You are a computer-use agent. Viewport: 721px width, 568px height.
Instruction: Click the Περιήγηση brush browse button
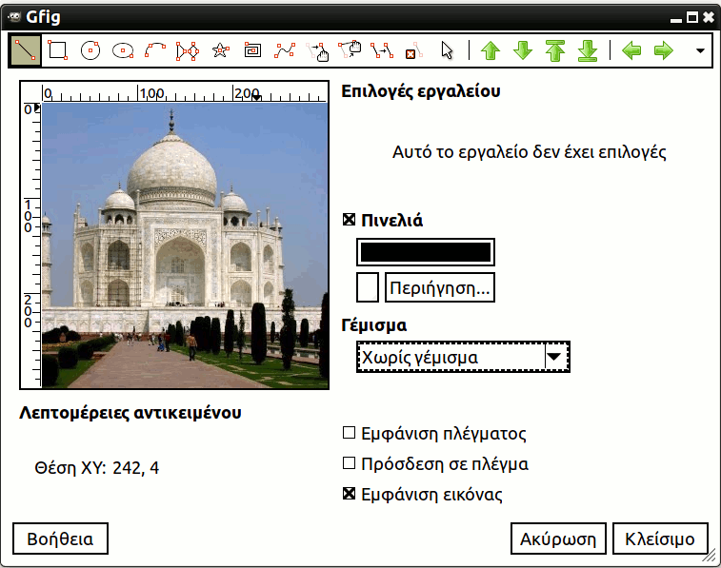439,286
